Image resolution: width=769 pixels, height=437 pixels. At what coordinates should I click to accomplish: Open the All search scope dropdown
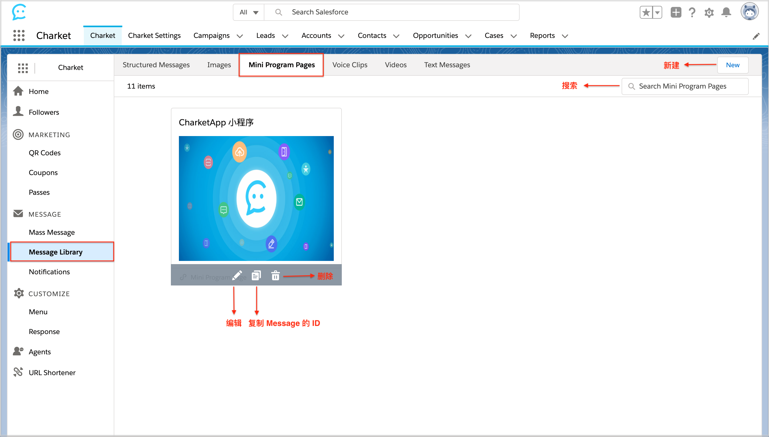pyautogui.click(x=249, y=12)
